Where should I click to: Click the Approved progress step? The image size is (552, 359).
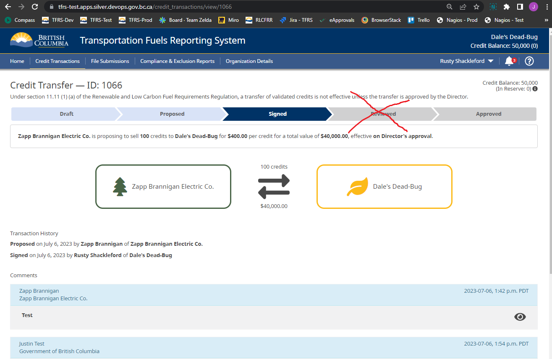click(x=489, y=114)
